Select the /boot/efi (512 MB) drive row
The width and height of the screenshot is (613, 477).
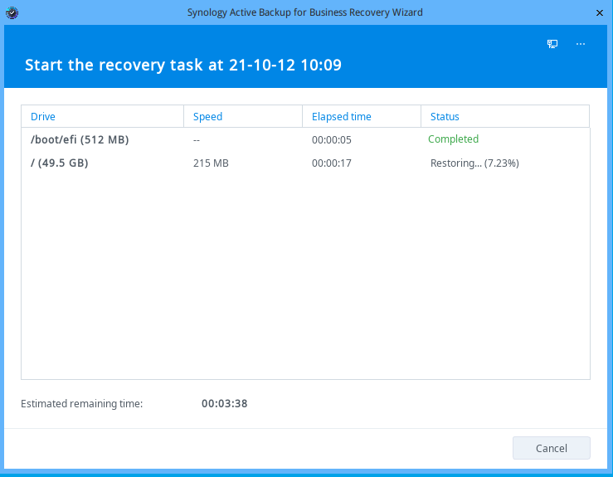(x=80, y=139)
